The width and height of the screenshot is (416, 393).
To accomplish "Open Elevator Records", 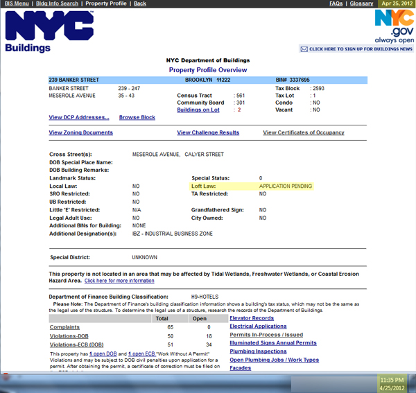I will click(x=251, y=318).
